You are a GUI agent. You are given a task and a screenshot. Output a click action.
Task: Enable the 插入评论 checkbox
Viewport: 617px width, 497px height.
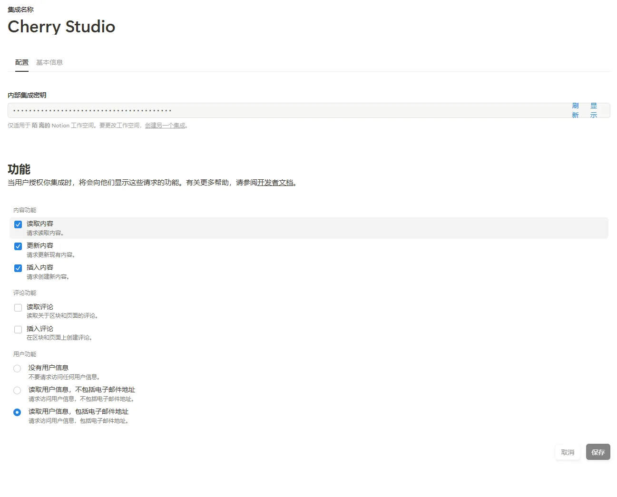click(18, 330)
